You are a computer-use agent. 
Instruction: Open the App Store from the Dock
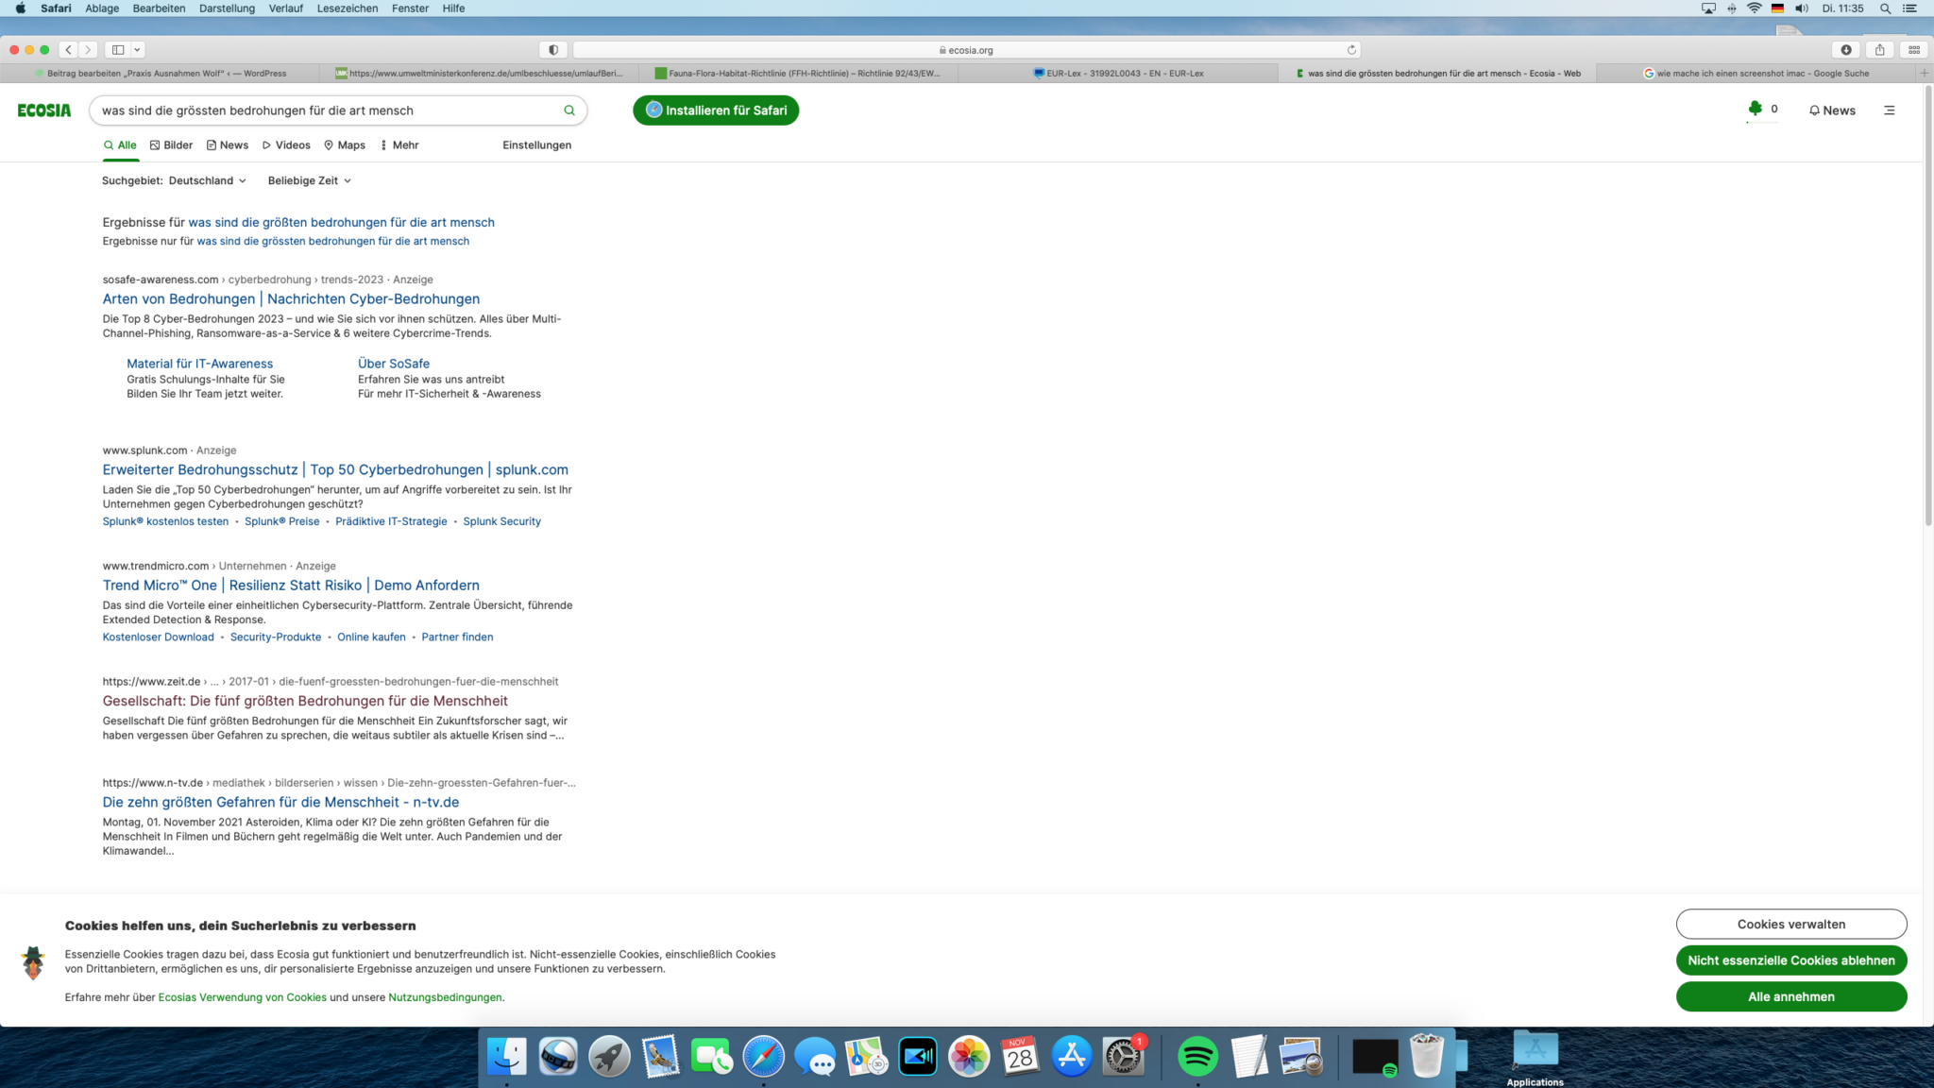[1071, 1056]
